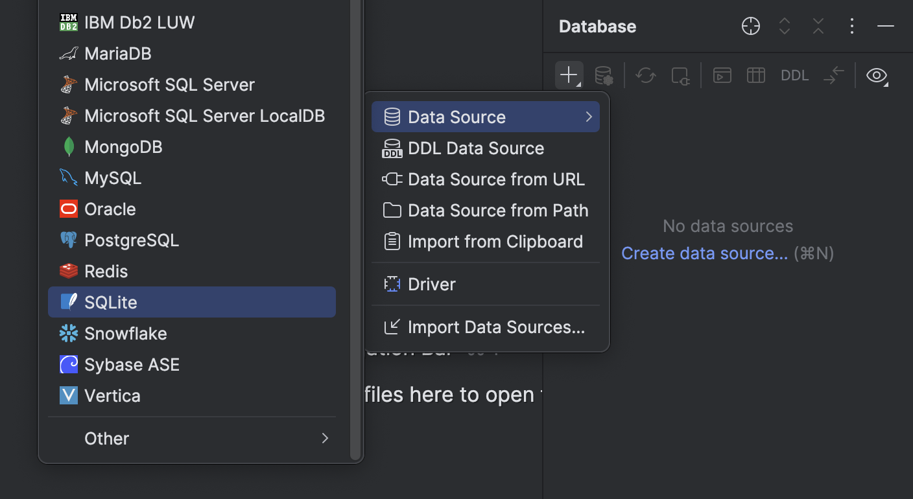913x499 pixels.
Task: Choose DDL Data Source from the menu
Action: [476, 148]
